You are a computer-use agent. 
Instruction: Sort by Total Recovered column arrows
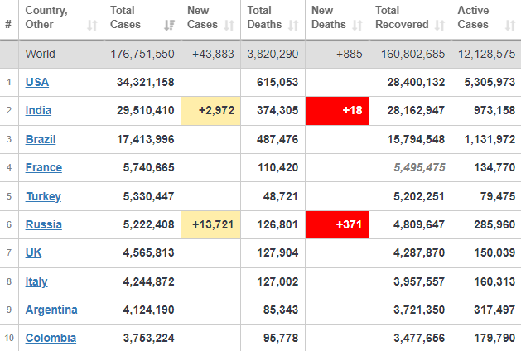pos(440,25)
